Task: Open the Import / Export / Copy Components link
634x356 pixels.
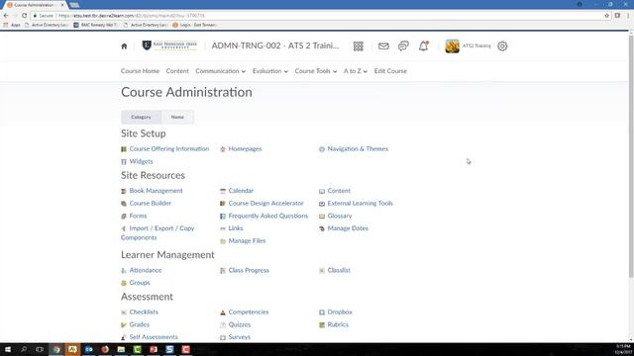Action: 158,233
